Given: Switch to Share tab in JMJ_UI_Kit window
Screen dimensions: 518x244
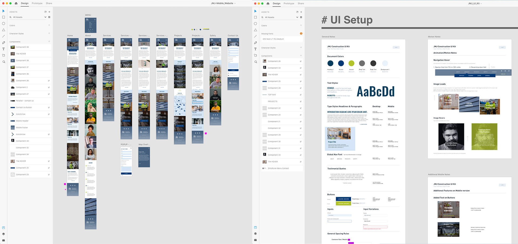Looking at the screenshot, I should (x=301, y=4).
